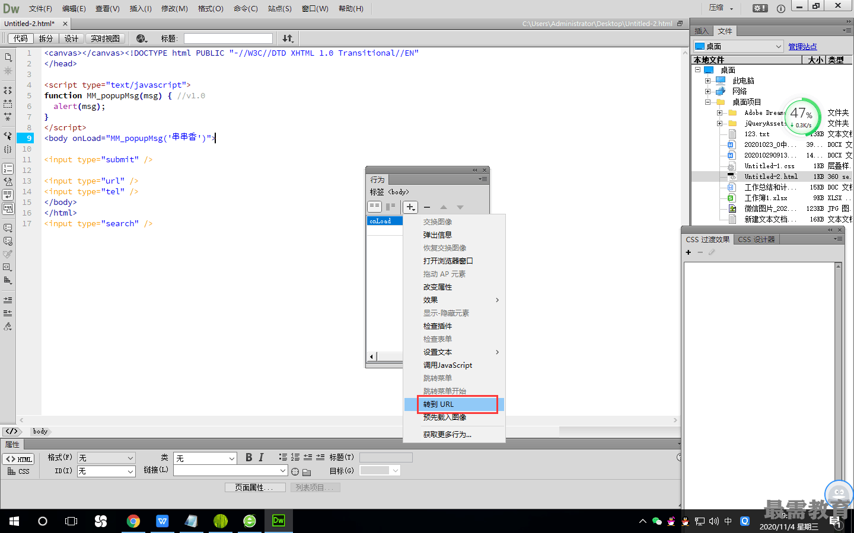The image size is (854, 533).
Task: Click the balance braces icon
Action: (x=8, y=149)
